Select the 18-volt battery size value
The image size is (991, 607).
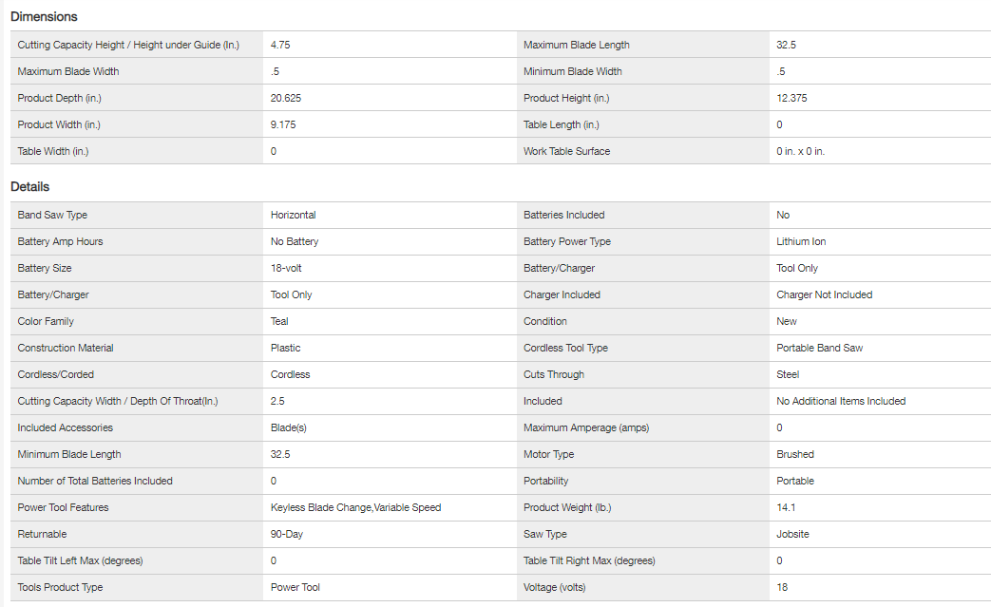[286, 268]
